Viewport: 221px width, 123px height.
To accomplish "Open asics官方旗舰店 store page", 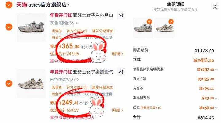I will click(x=43, y=5).
